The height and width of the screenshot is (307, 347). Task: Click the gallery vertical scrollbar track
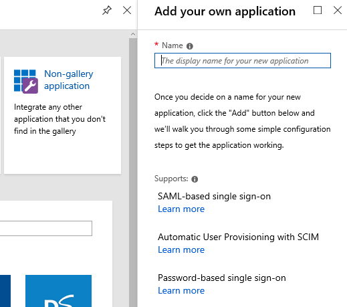(x=133, y=173)
